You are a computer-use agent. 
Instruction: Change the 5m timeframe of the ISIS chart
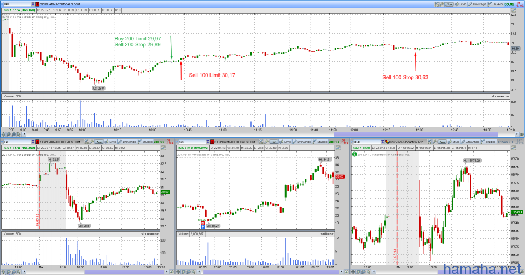tap(99, 142)
